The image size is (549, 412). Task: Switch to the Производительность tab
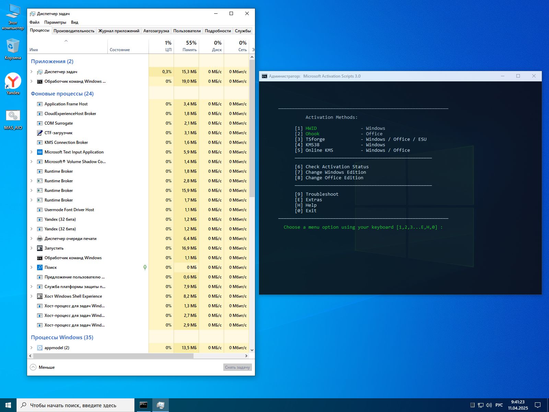click(74, 31)
